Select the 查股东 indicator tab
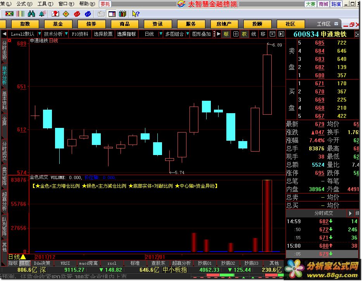The height and width of the screenshot is (281, 362). [x=158, y=263]
